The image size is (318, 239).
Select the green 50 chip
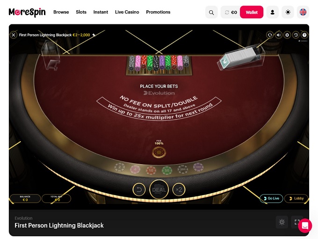point(167,170)
